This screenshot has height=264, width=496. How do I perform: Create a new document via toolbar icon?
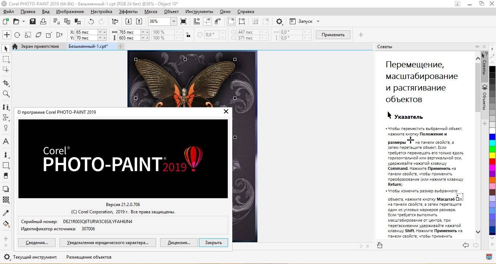point(6,21)
